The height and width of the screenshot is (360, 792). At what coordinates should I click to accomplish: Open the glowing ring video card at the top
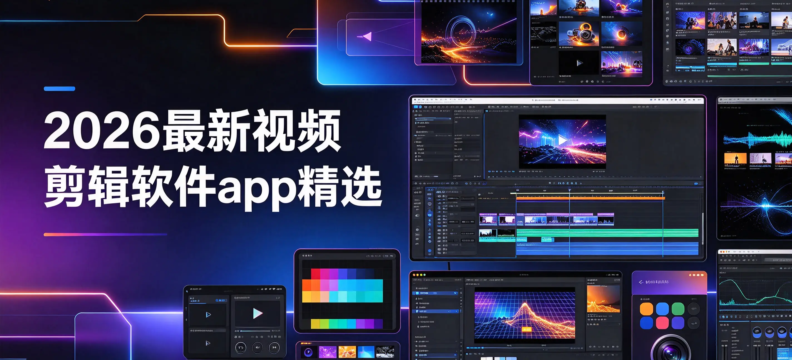[x=469, y=32]
